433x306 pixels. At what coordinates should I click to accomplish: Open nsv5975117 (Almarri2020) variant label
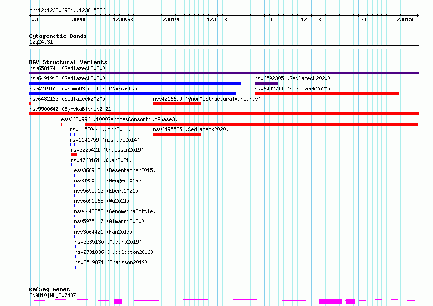(109, 221)
